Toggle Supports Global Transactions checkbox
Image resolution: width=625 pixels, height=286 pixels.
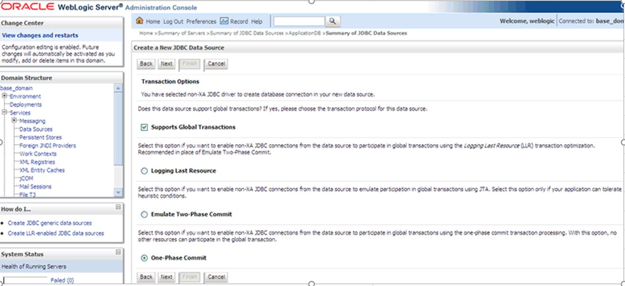click(x=144, y=127)
